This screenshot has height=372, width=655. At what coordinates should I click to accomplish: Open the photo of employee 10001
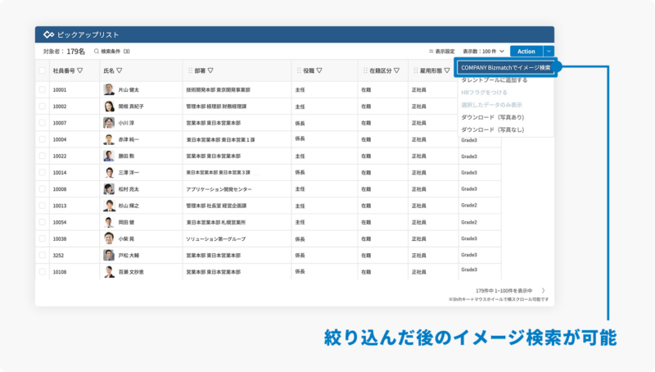109,89
